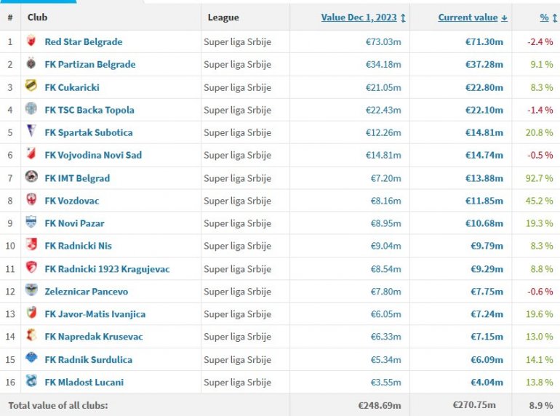Click the FK Vozdovac club crest

click(31, 200)
